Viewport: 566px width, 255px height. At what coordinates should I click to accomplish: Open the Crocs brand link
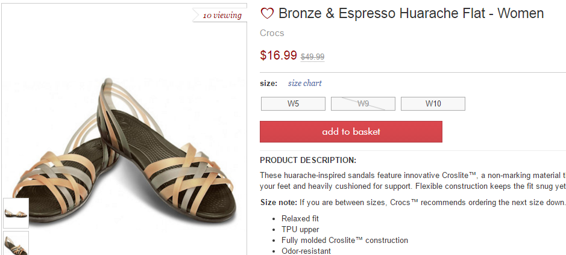pyautogui.click(x=272, y=33)
